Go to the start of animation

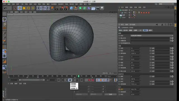point(58,80)
